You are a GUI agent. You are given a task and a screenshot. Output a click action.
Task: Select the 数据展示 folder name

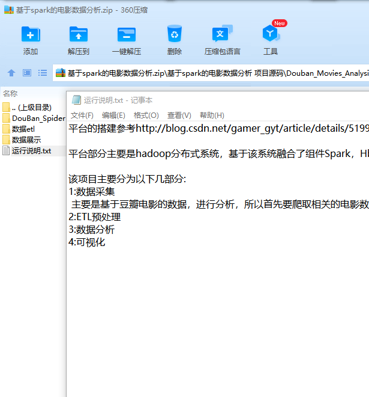coord(26,140)
